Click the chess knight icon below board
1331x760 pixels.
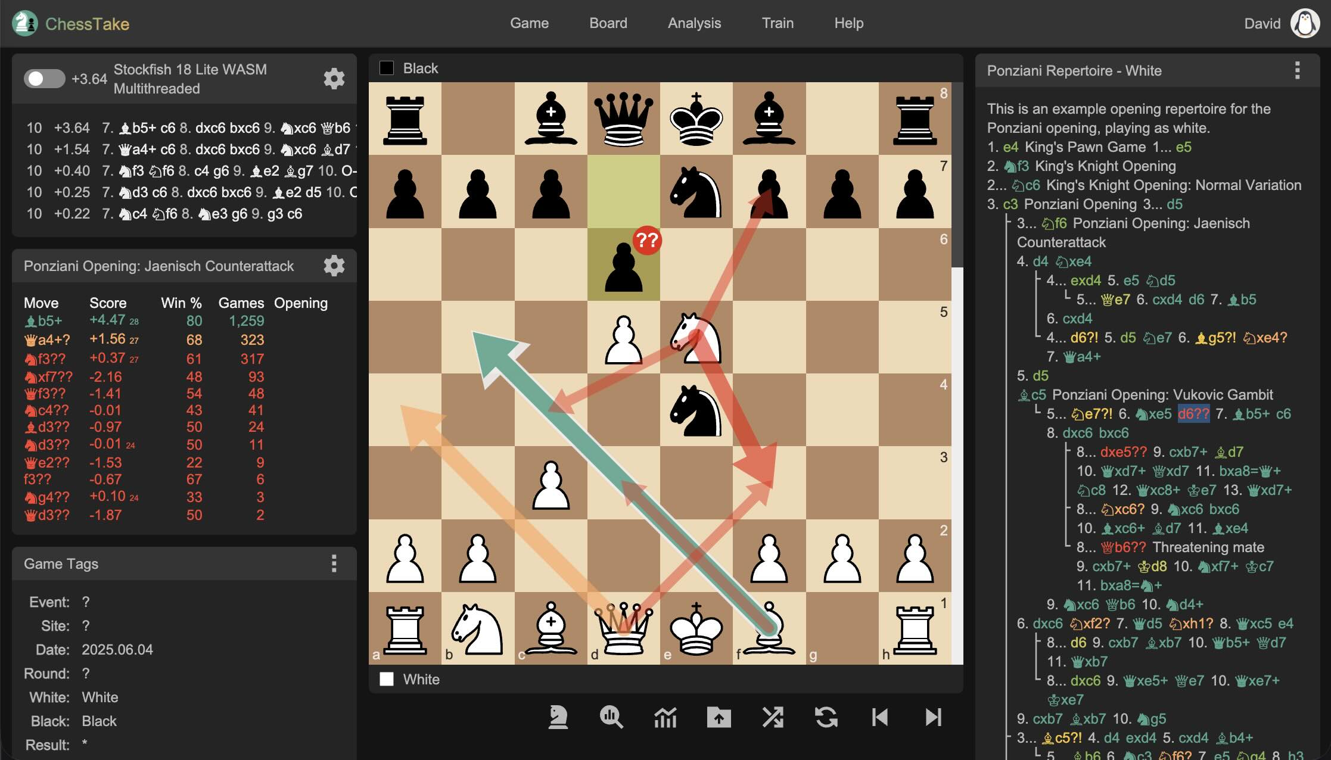pyautogui.click(x=558, y=717)
